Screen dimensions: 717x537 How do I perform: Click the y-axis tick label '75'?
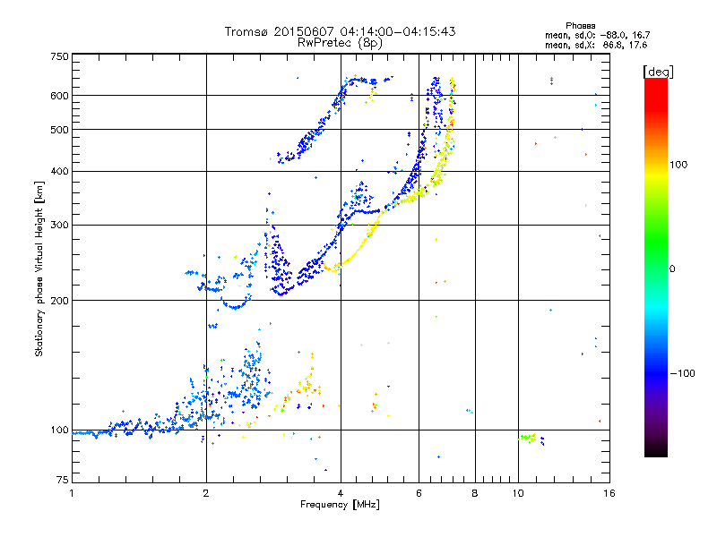(x=62, y=480)
